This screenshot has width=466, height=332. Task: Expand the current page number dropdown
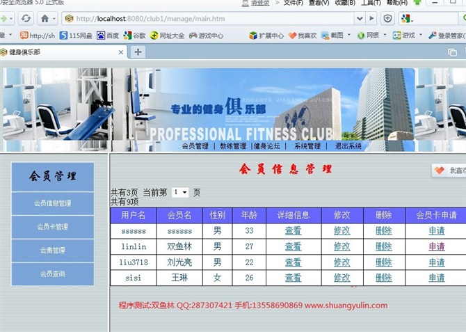pyautogui.click(x=181, y=192)
